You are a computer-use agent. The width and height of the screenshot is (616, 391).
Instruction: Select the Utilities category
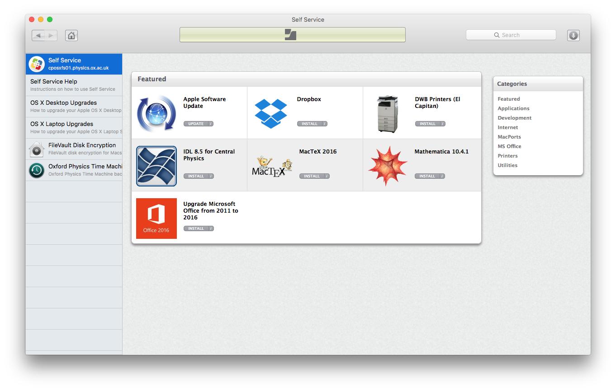(x=507, y=165)
